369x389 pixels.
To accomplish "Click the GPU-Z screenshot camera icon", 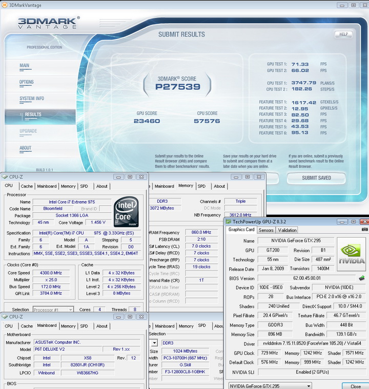I will point(364,230).
